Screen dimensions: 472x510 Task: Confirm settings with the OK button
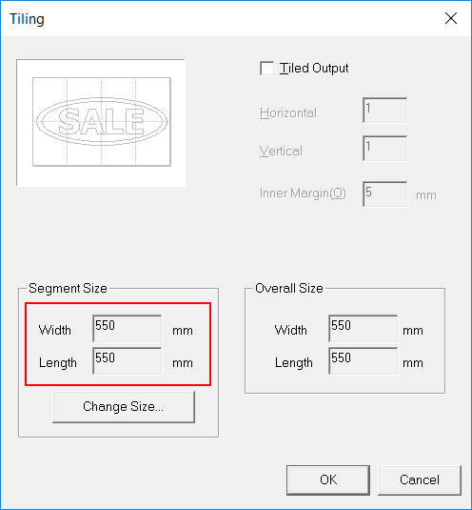(x=328, y=480)
